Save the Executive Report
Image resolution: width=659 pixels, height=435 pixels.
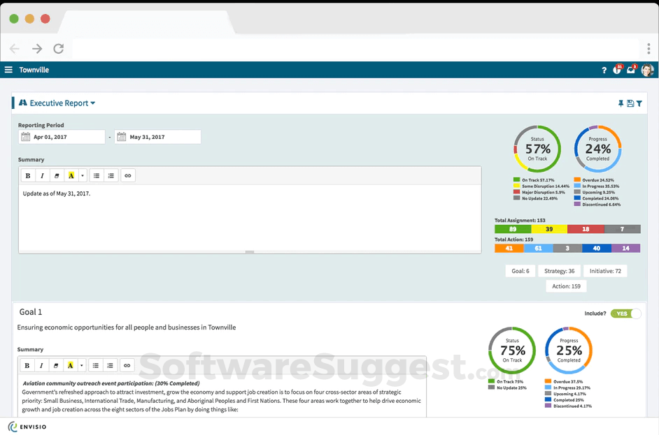pyautogui.click(x=630, y=103)
